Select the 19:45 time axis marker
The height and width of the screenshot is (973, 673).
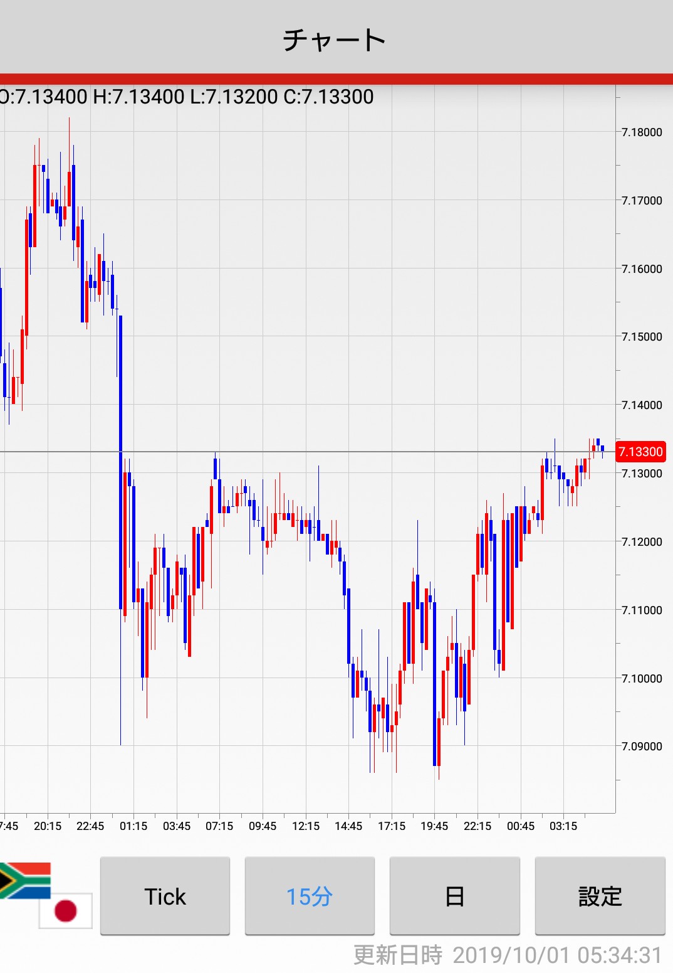click(434, 826)
